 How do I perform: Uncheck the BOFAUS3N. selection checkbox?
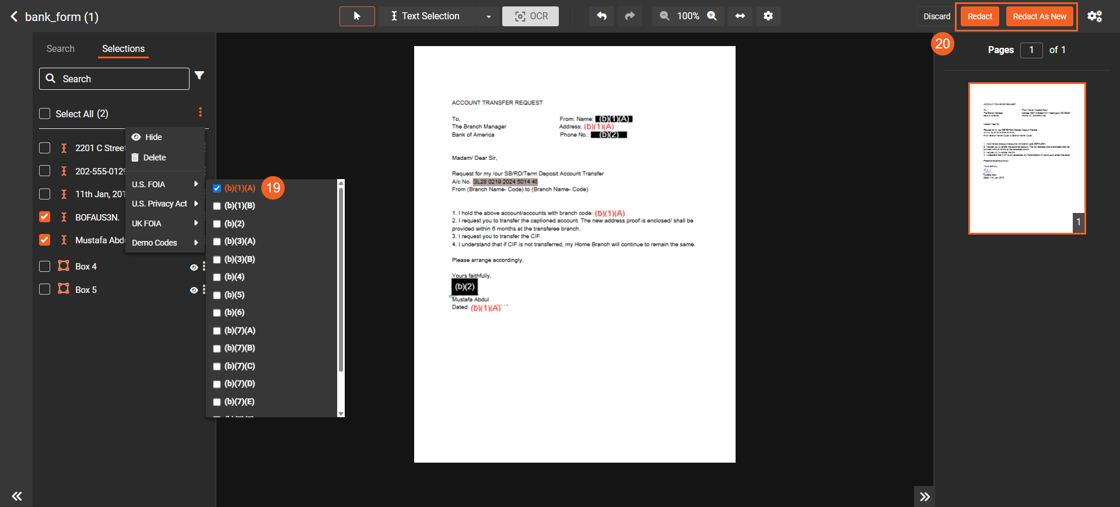tap(45, 217)
